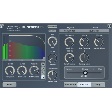Click the Preset heading label

(95, 28)
